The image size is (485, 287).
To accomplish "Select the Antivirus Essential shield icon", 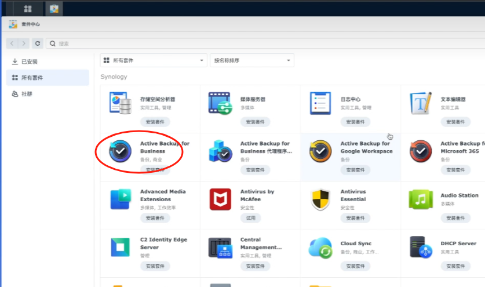I will click(x=320, y=199).
